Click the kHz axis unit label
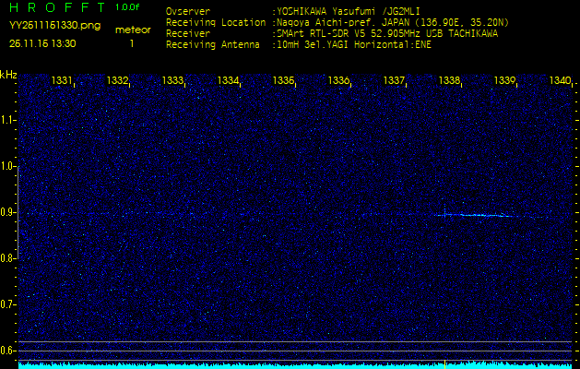The height and width of the screenshot is (369, 580). (x=8, y=75)
